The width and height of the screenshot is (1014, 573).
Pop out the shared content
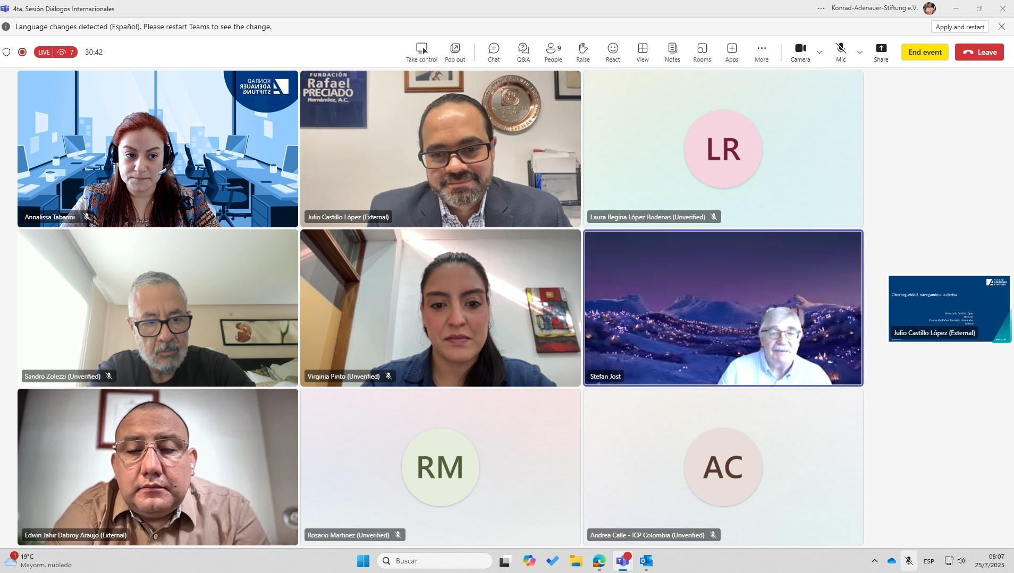454,52
